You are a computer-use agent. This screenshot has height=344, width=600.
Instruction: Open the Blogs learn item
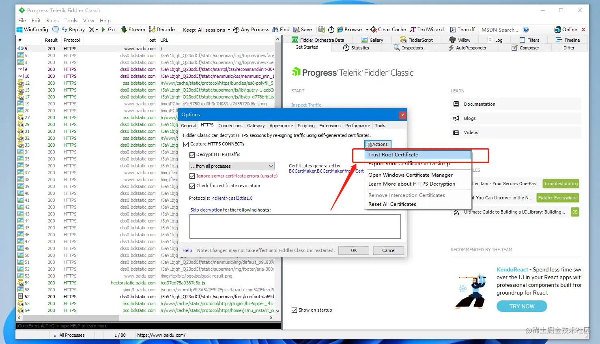[516, 118]
